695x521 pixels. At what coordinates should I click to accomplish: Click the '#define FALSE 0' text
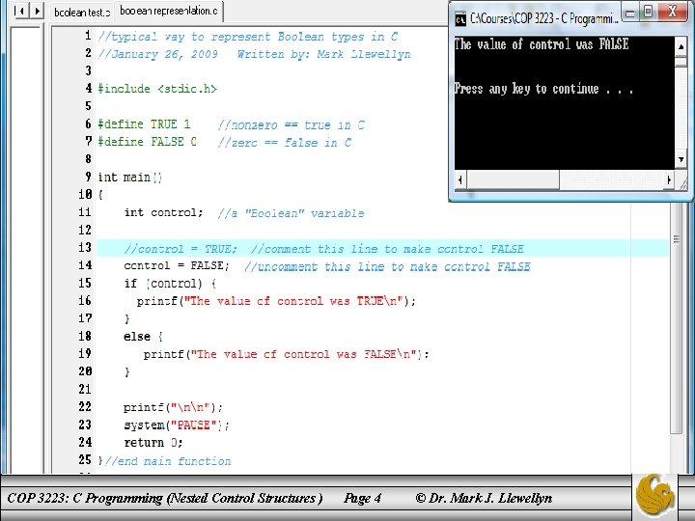147,142
